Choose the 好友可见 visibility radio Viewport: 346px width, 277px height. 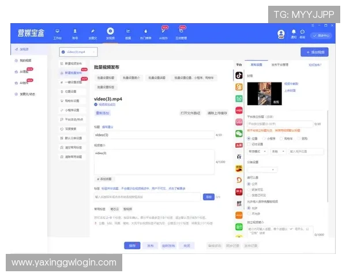click(249, 189)
